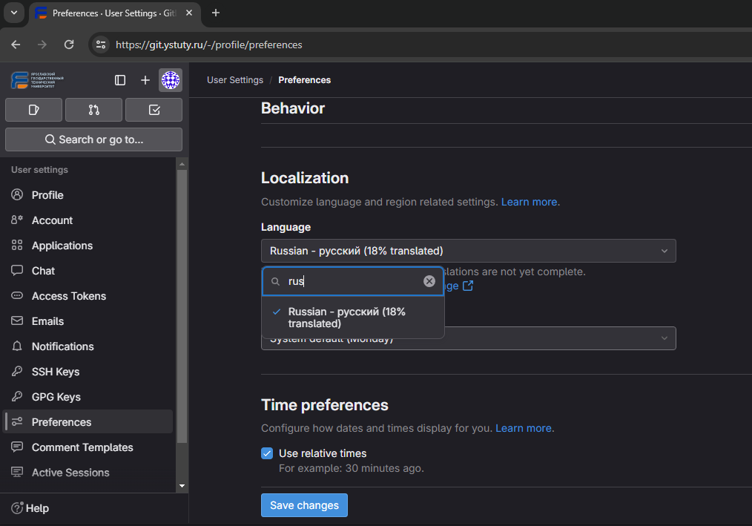The height and width of the screenshot is (526, 752).
Task: Open the to-do list shortcut
Action: point(154,110)
